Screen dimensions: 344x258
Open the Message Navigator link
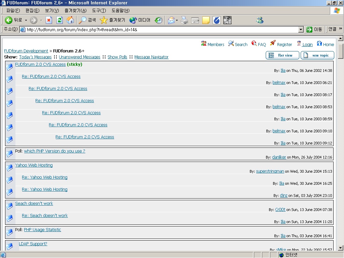(x=152, y=57)
